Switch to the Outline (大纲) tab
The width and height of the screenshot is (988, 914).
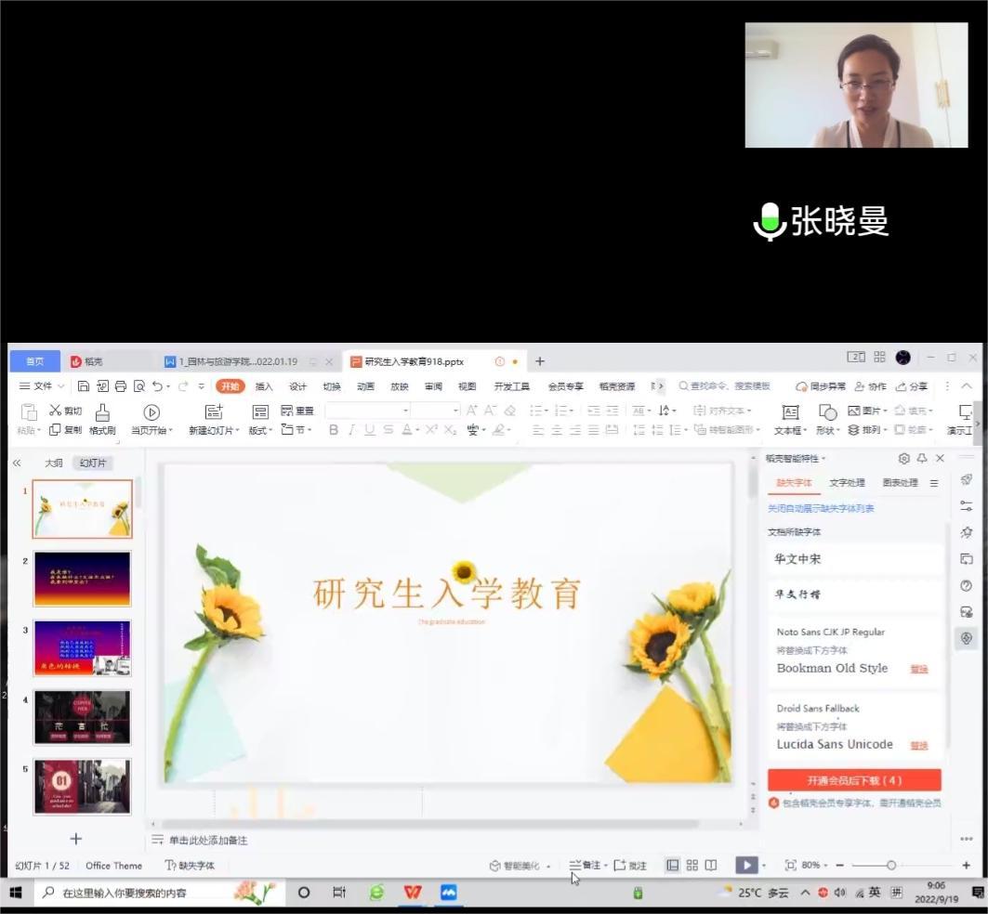click(x=54, y=463)
